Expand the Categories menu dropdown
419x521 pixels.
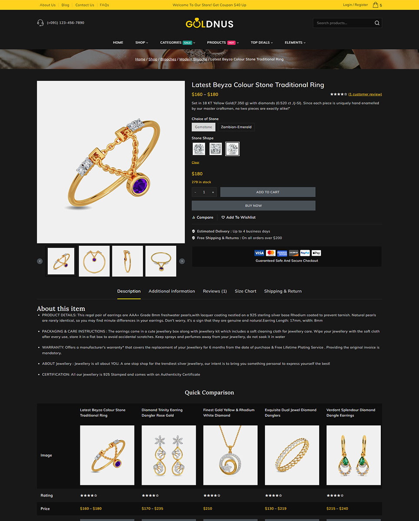[178, 43]
